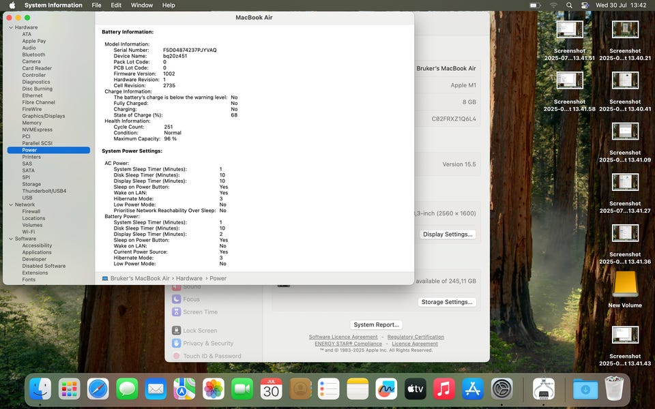
Task: Open Software Licence Agreement link
Action: pos(343,337)
